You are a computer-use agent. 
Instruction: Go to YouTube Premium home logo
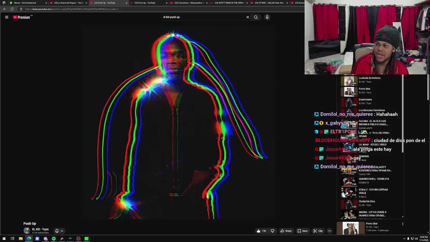coord(22,17)
